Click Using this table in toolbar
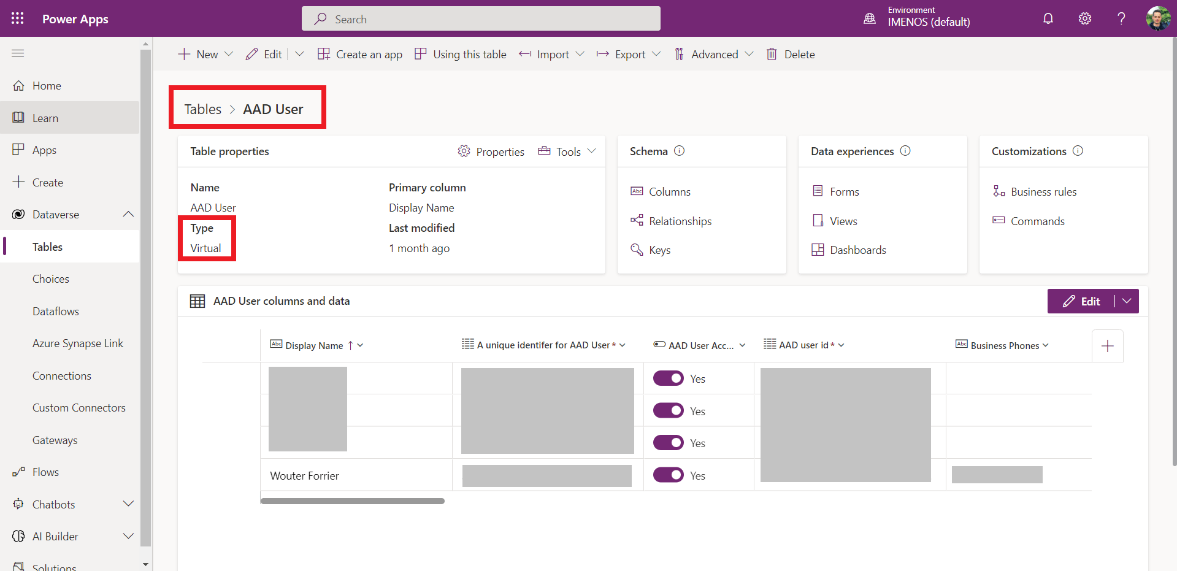1177x571 pixels. click(x=461, y=54)
